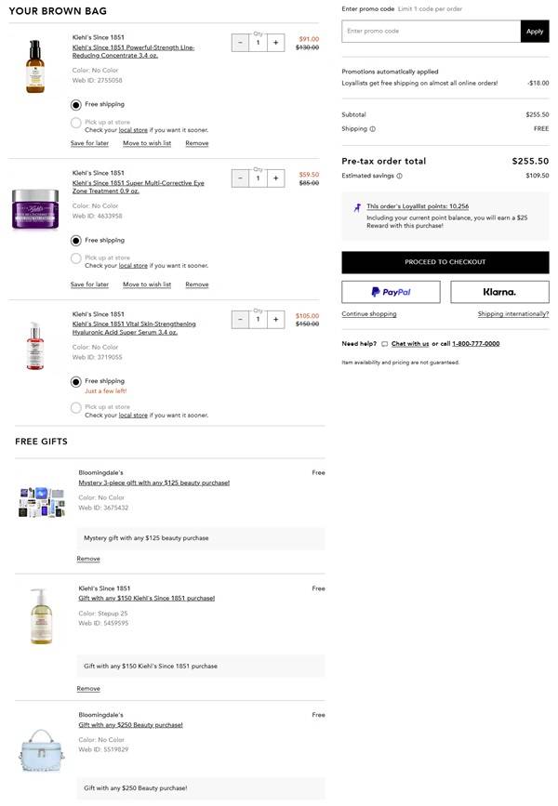Viewport: 558px width, 806px height.
Task: Pay using the Klarna button
Action: pos(499,292)
